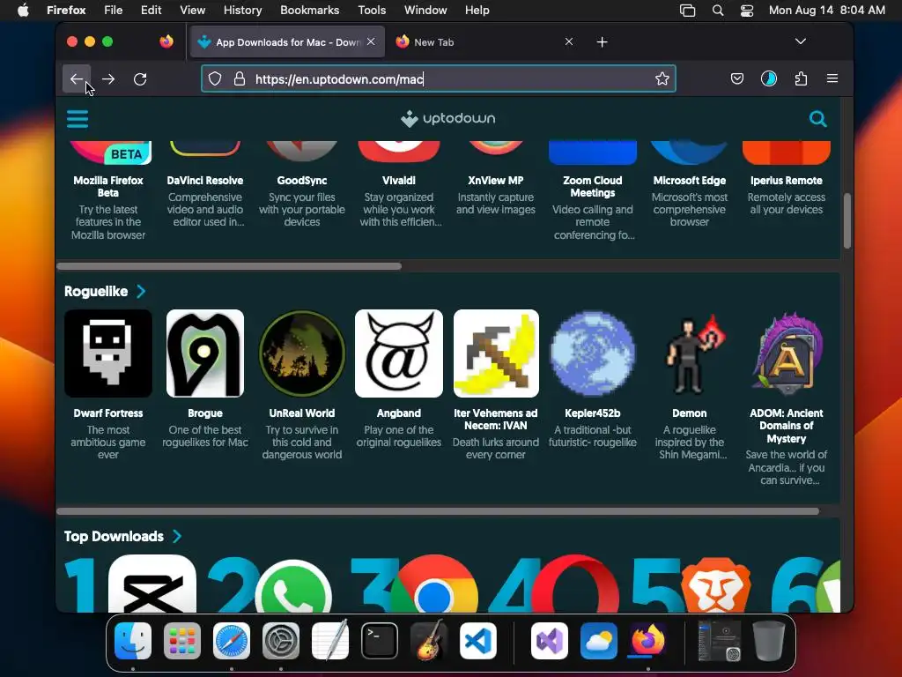Open the Zoom Cloud Meetings title link
This screenshot has width=902, height=677.
pyautogui.click(x=593, y=187)
